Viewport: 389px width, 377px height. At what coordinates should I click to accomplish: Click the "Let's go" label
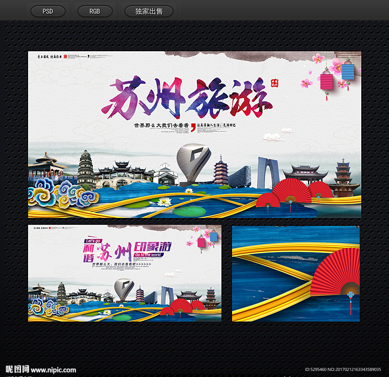click(93, 241)
